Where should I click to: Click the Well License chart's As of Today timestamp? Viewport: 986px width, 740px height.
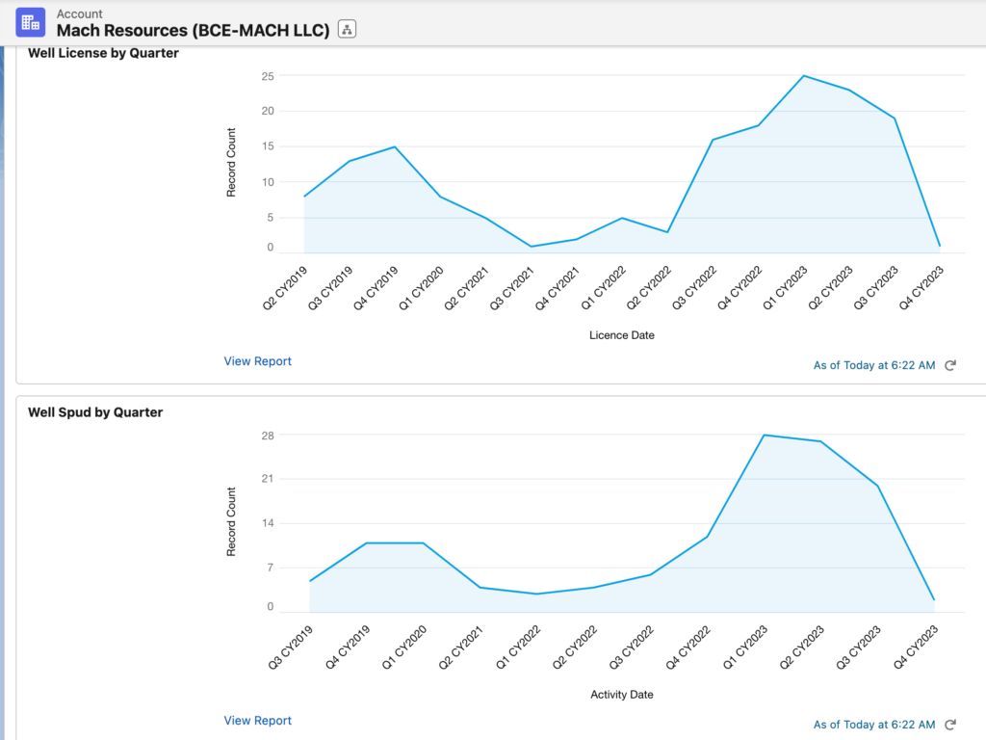point(873,366)
